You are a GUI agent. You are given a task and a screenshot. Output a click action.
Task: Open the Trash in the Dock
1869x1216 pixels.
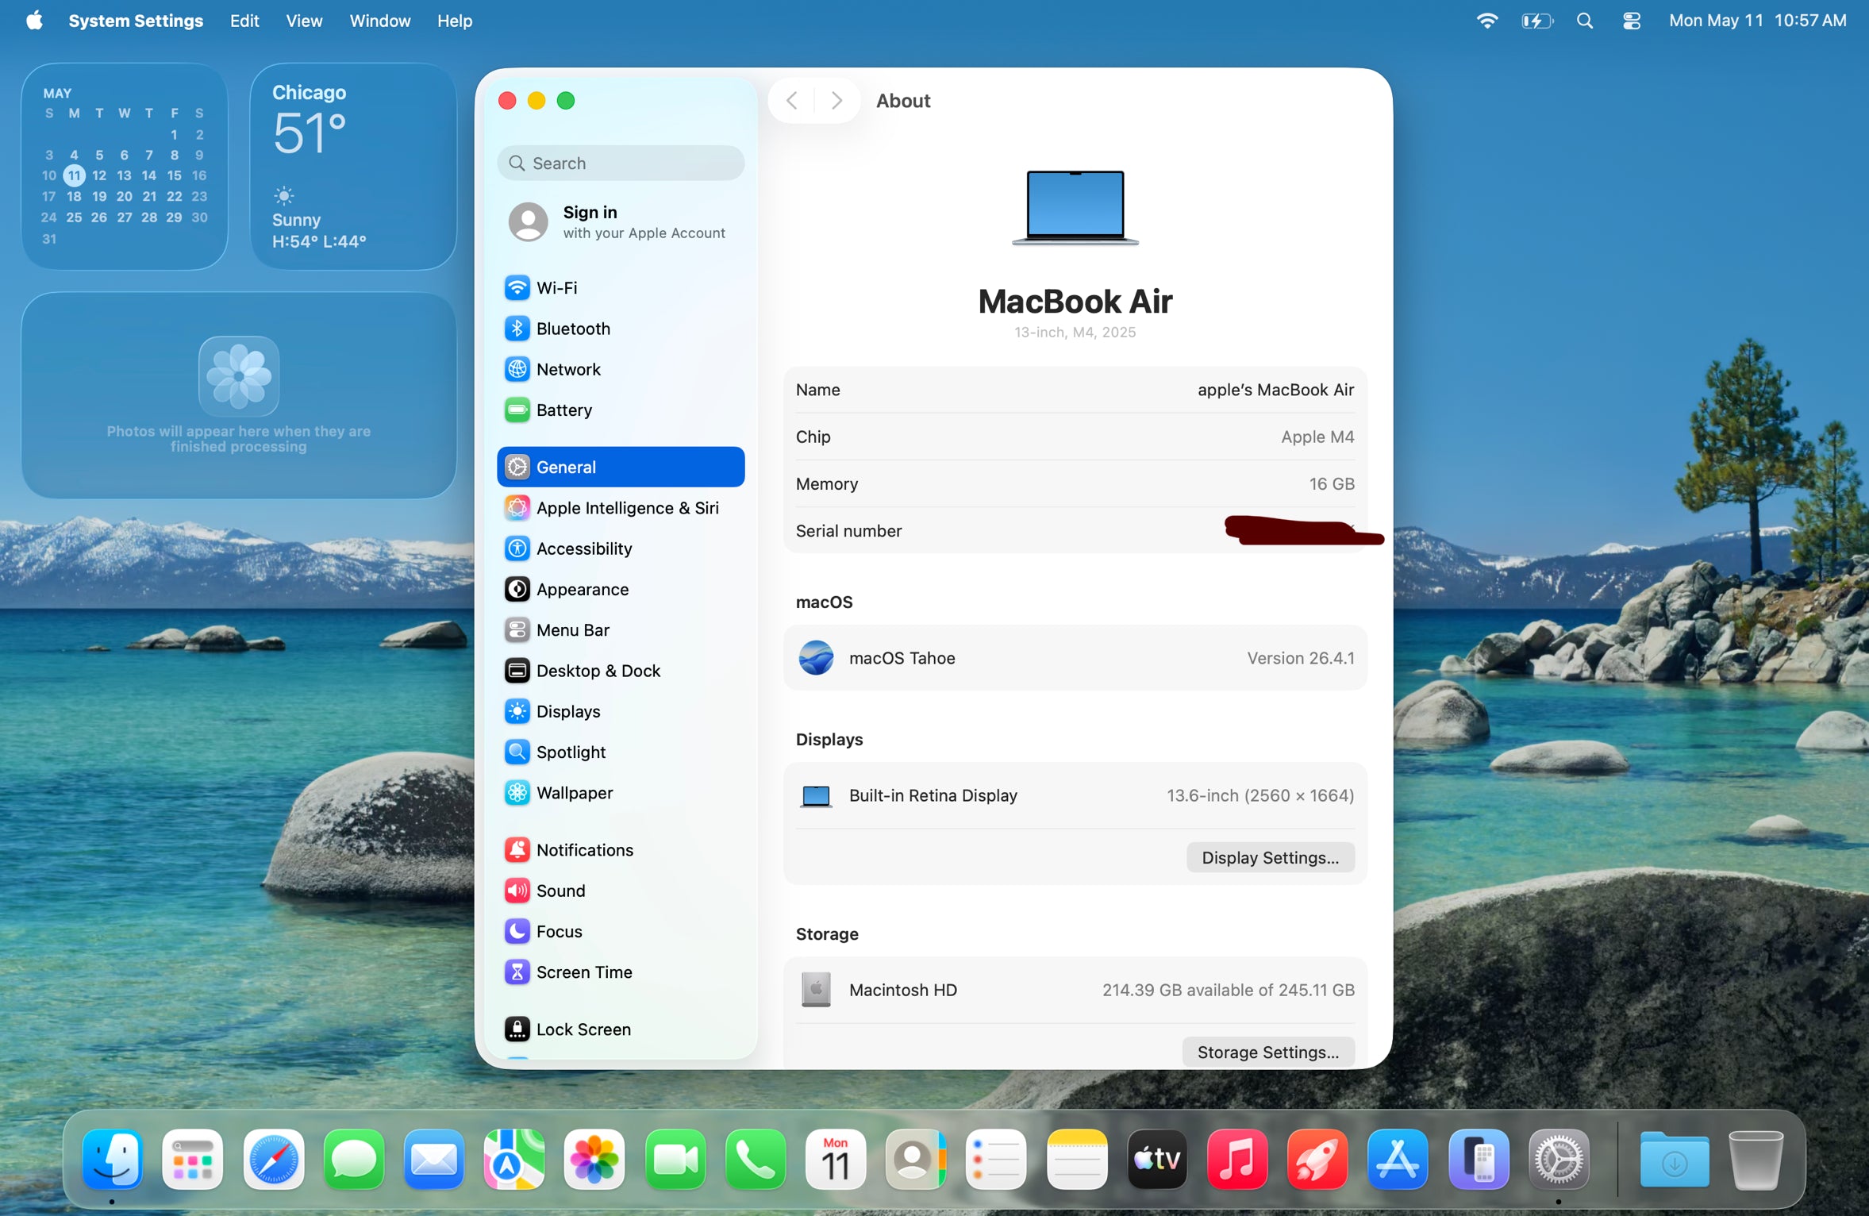[x=1756, y=1159]
